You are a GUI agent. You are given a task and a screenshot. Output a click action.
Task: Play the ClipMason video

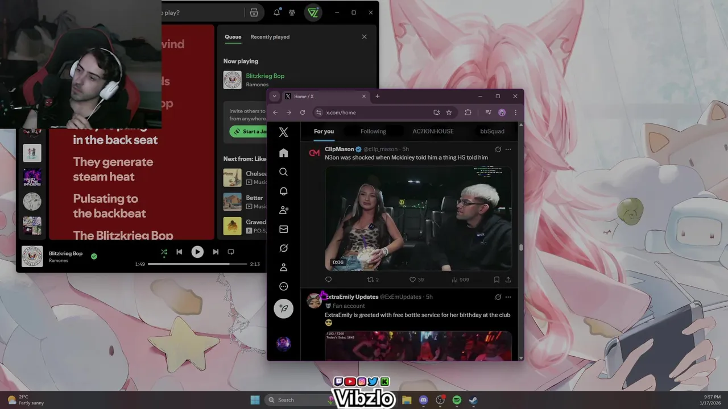418,218
